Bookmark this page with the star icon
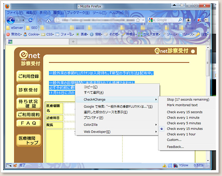This screenshot has width=222, height=176. pyautogui.click(x=138, y=20)
